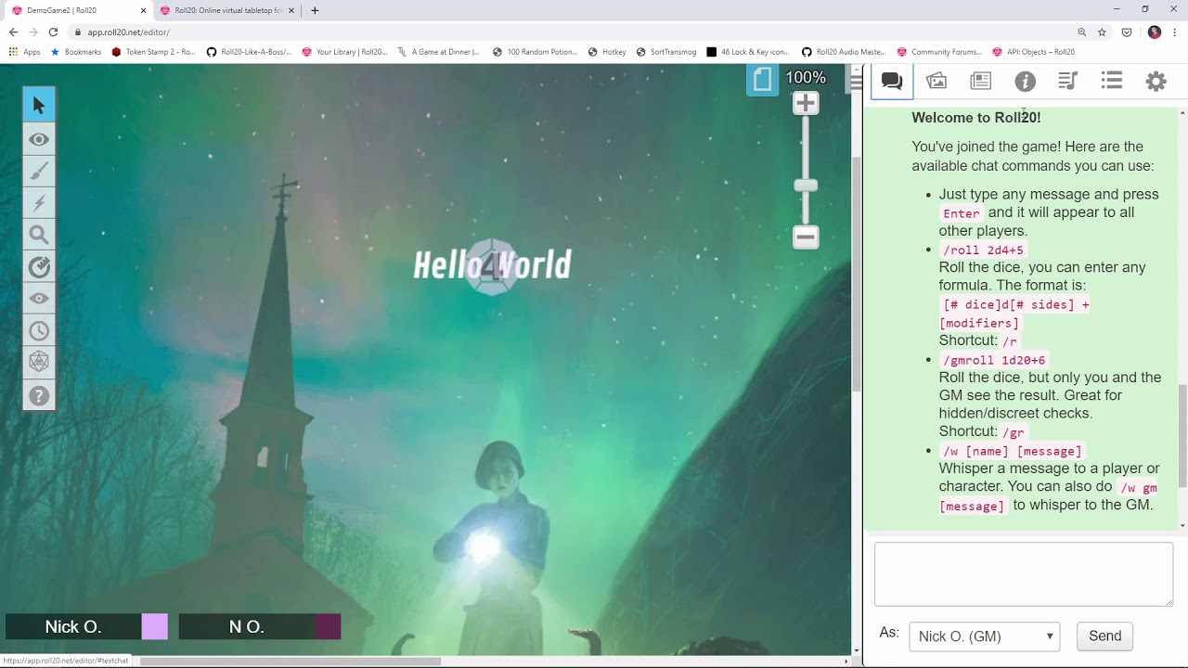Click the Nick O. player name bar
The image size is (1188, 668).
tap(73, 627)
